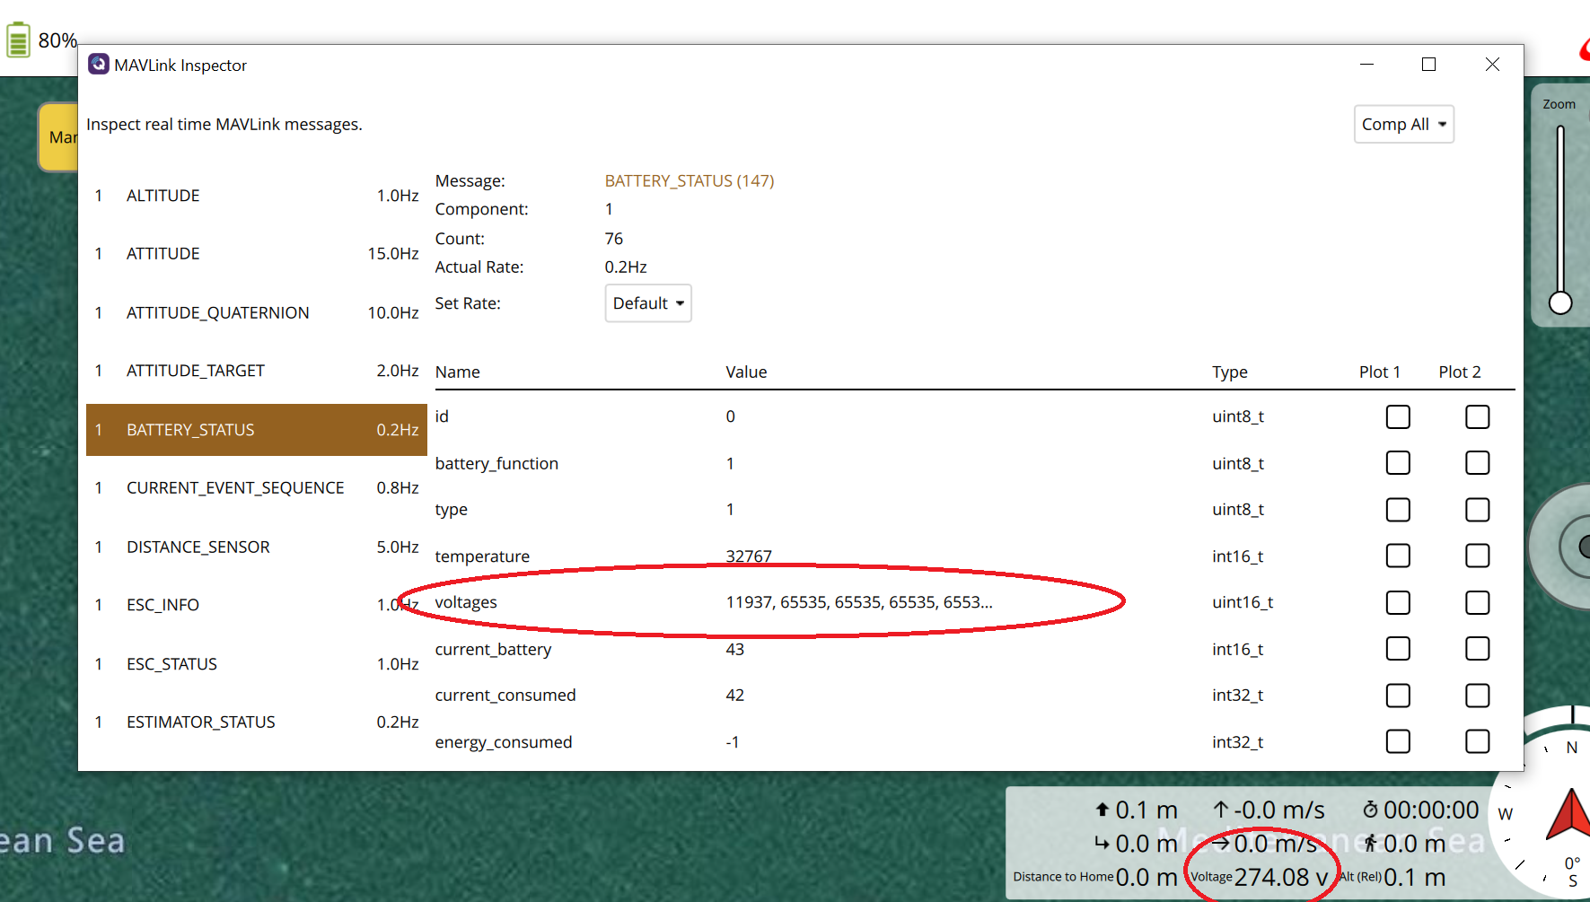This screenshot has height=902, width=1590.
Task: Click the Value column header
Action: point(746,372)
